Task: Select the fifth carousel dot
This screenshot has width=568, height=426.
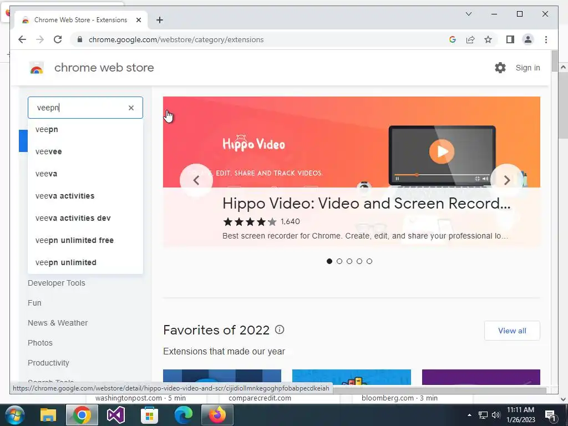Action: 369,261
